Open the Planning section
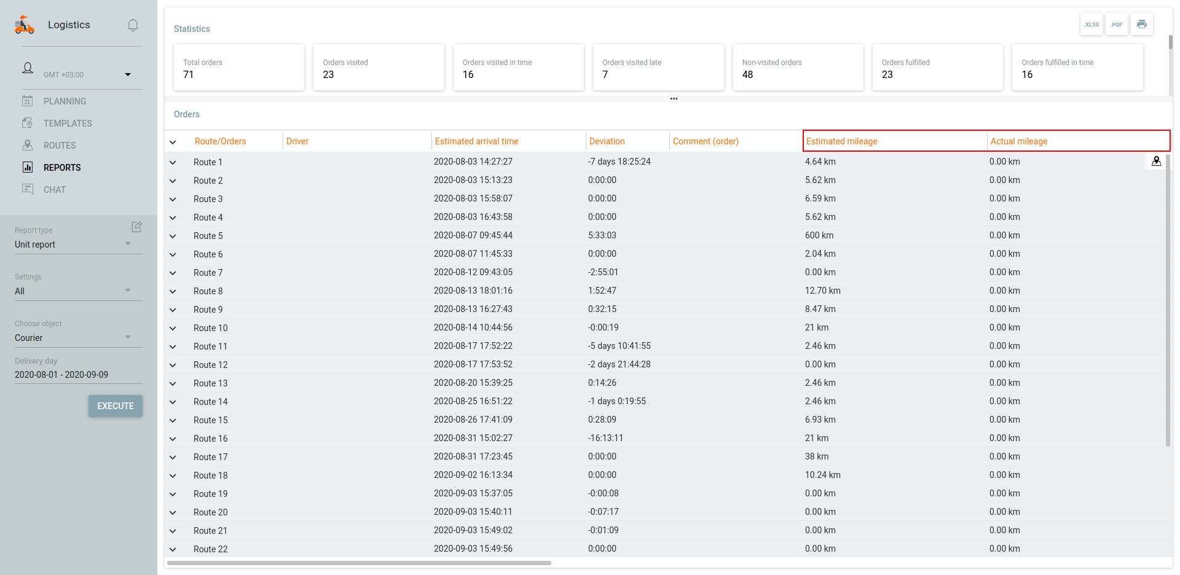Screen dimensions: 1180x575 [65, 101]
